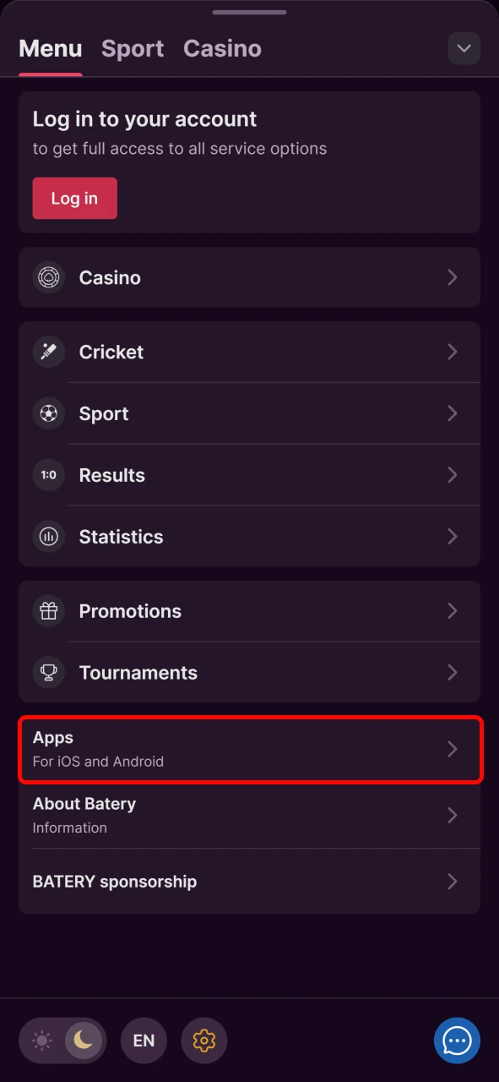Open the live chat bubble icon
The image size is (499, 1082).
pyautogui.click(x=457, y=1041)
